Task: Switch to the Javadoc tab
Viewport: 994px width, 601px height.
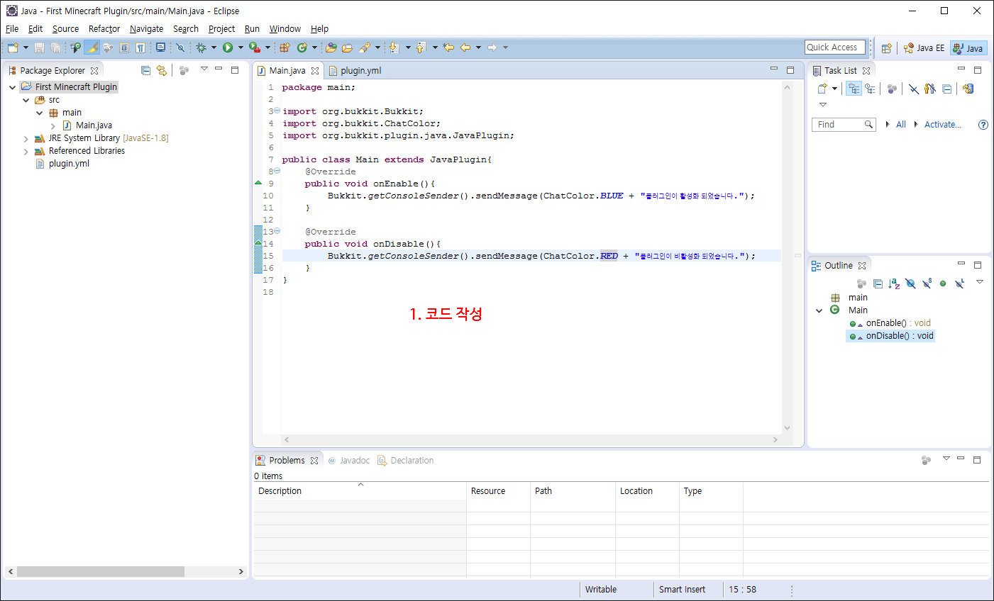Action: 349,460
